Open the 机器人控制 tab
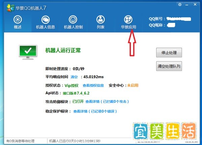 [73, 22]
